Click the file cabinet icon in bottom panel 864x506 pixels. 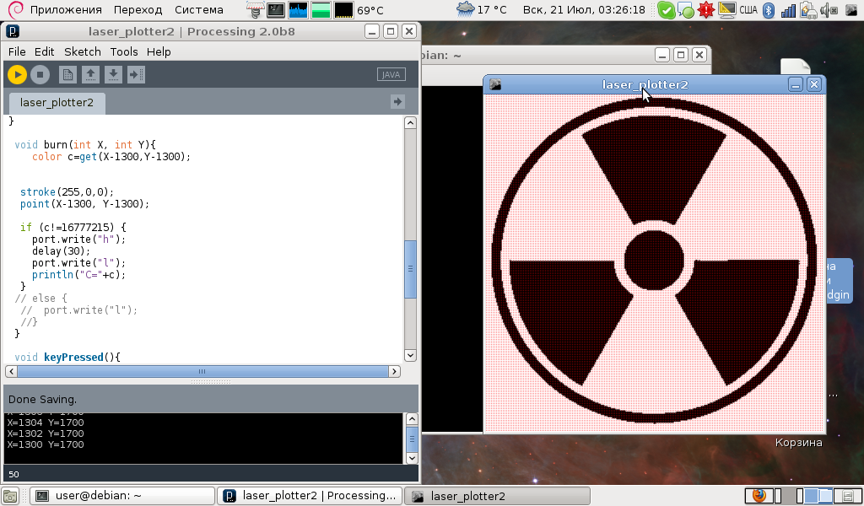(847, 495)
